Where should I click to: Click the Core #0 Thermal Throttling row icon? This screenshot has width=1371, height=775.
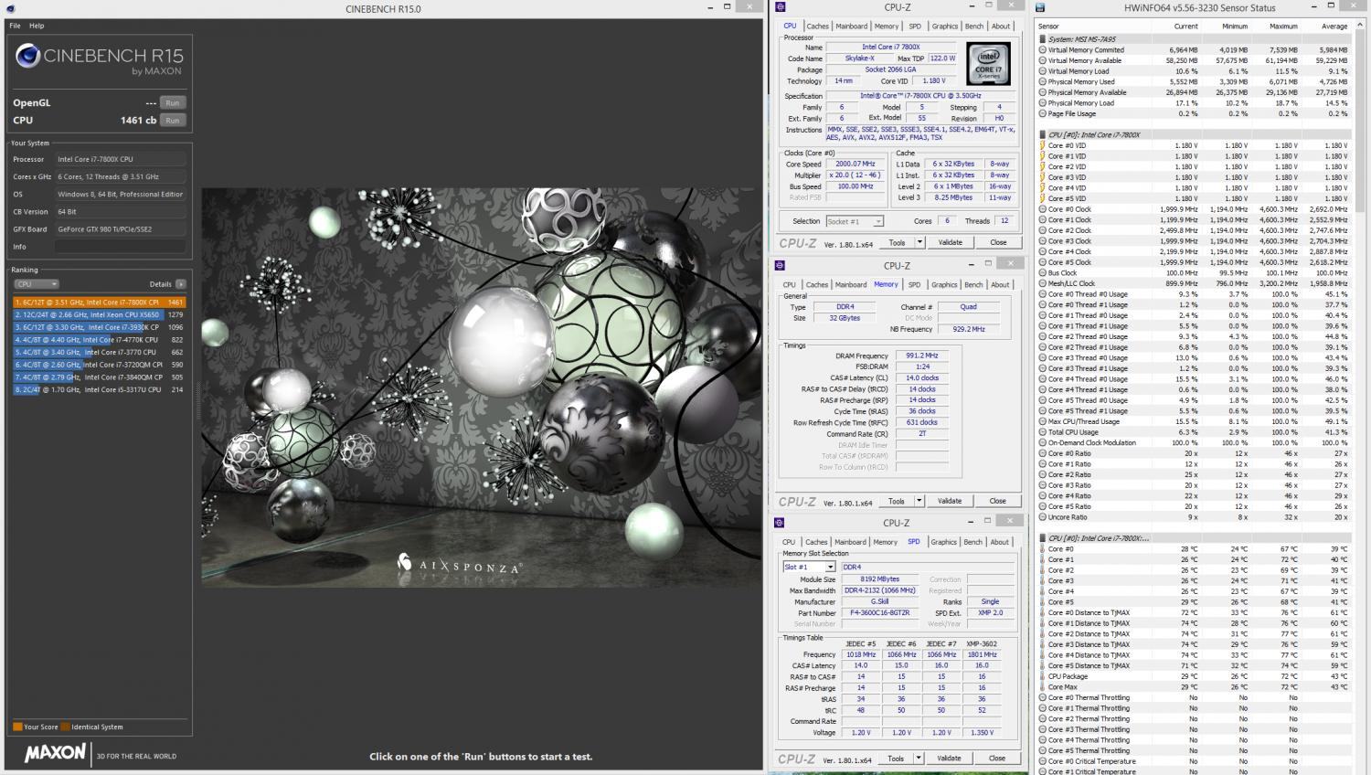1043,697
